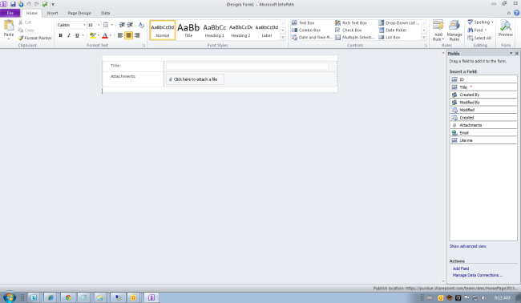Insert a Rich Text Box control

351,23
